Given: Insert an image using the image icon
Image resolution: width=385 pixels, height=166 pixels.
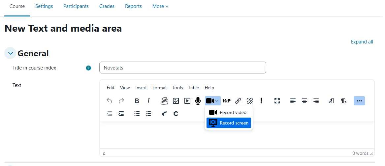Looking at the screenshot, I should point(176,101).
